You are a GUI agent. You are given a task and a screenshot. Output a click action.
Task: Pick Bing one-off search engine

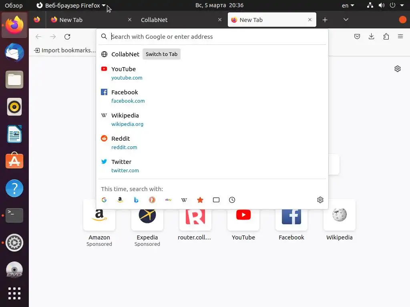[x=136, y=200]
